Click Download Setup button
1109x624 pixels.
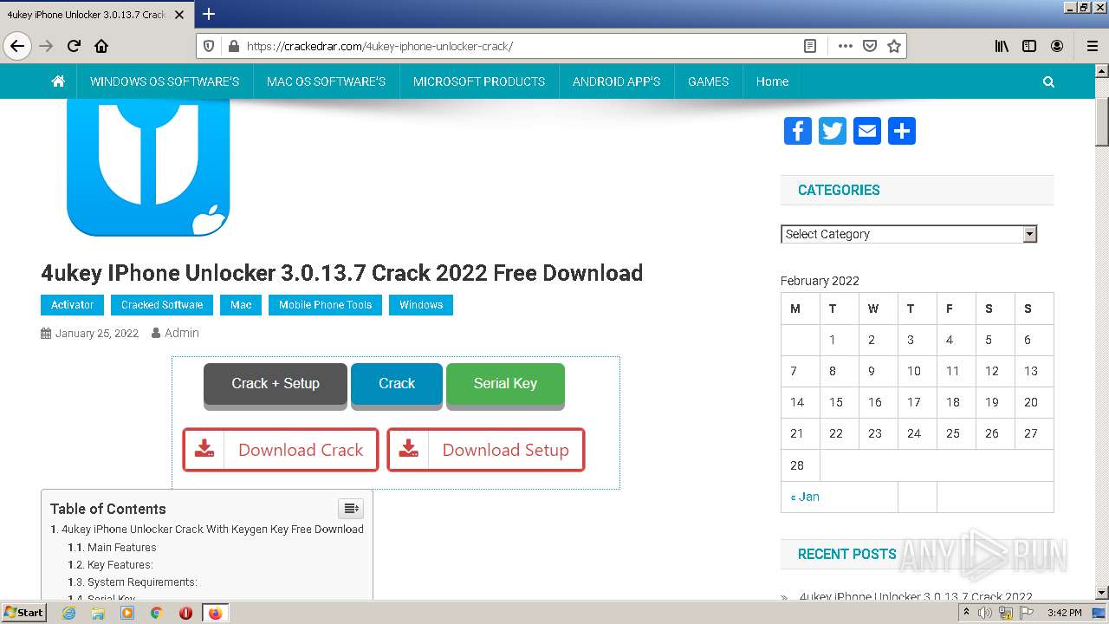click(x=486, y=450)
